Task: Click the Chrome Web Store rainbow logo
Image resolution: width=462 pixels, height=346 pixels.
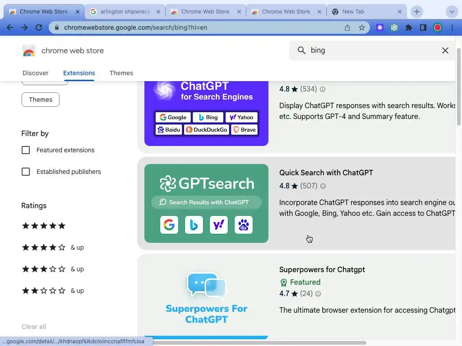Action: (28, 50)
